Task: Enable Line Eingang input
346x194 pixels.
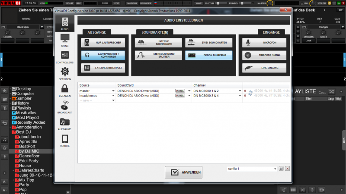Action: click(x=264, y=68)
